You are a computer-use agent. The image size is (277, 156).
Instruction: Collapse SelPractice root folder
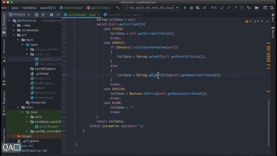point(10,20)
